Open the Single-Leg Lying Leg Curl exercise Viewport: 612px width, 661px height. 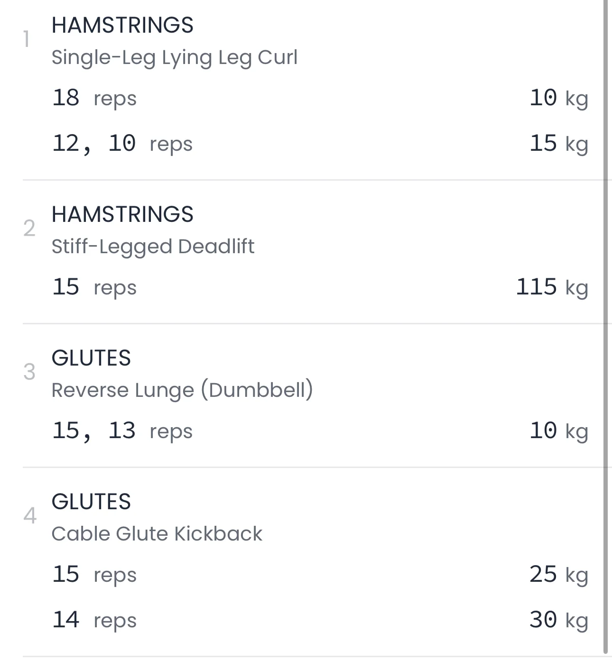point(174,57)
